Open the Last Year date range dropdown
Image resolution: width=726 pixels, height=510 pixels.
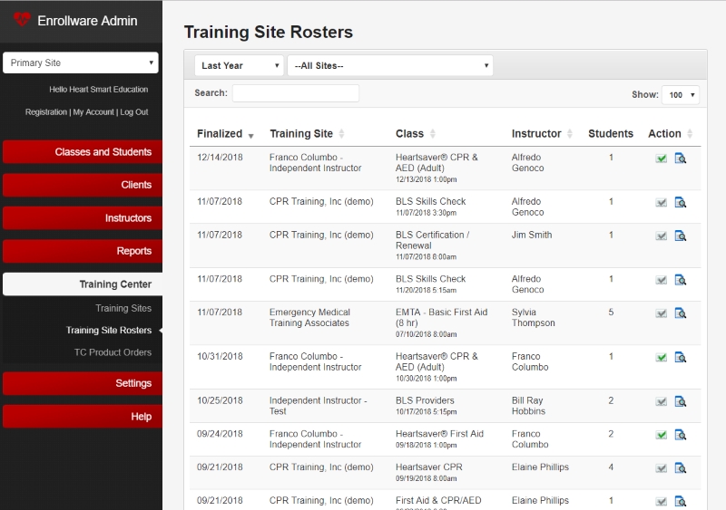pyautogui.click(x=239, y=65)
